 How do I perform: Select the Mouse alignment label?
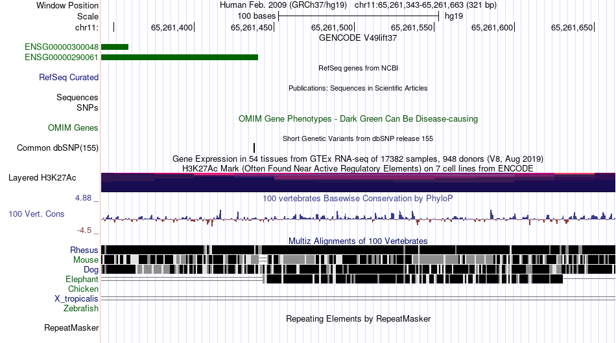86,260
